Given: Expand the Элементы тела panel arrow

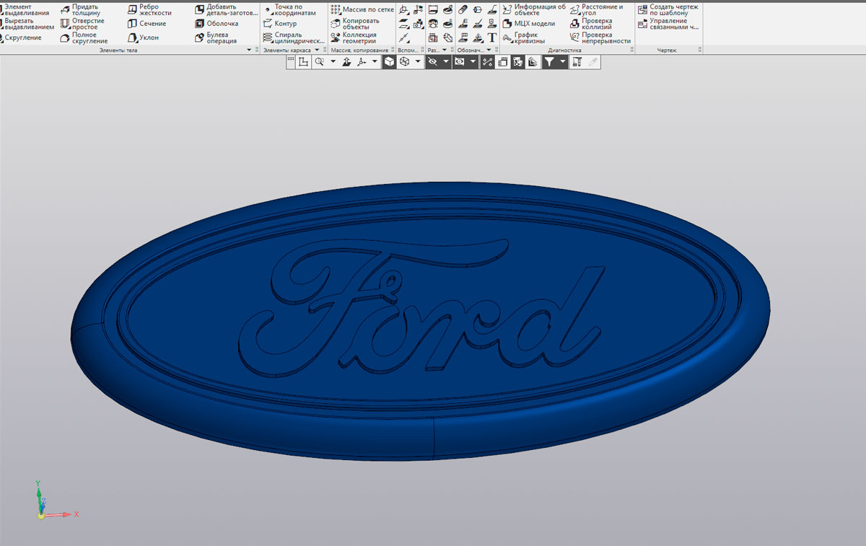Looking at the screenshot, I should pos(249,50).
